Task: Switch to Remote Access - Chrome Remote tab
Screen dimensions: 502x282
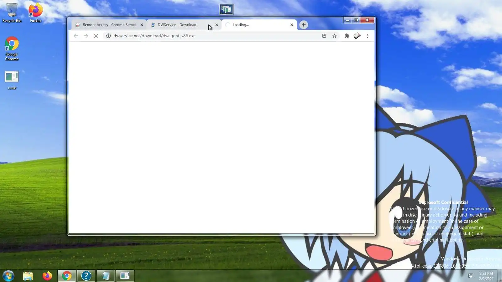Action: point(109,25)
